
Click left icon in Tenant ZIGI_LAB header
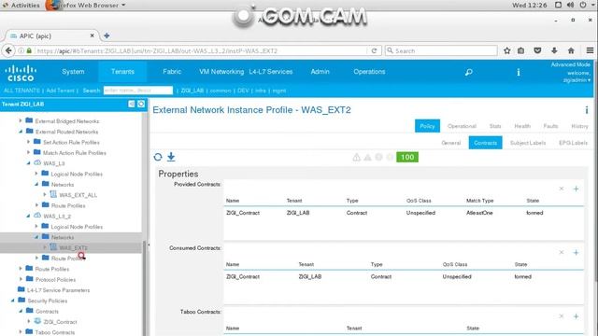coord(131,104)
